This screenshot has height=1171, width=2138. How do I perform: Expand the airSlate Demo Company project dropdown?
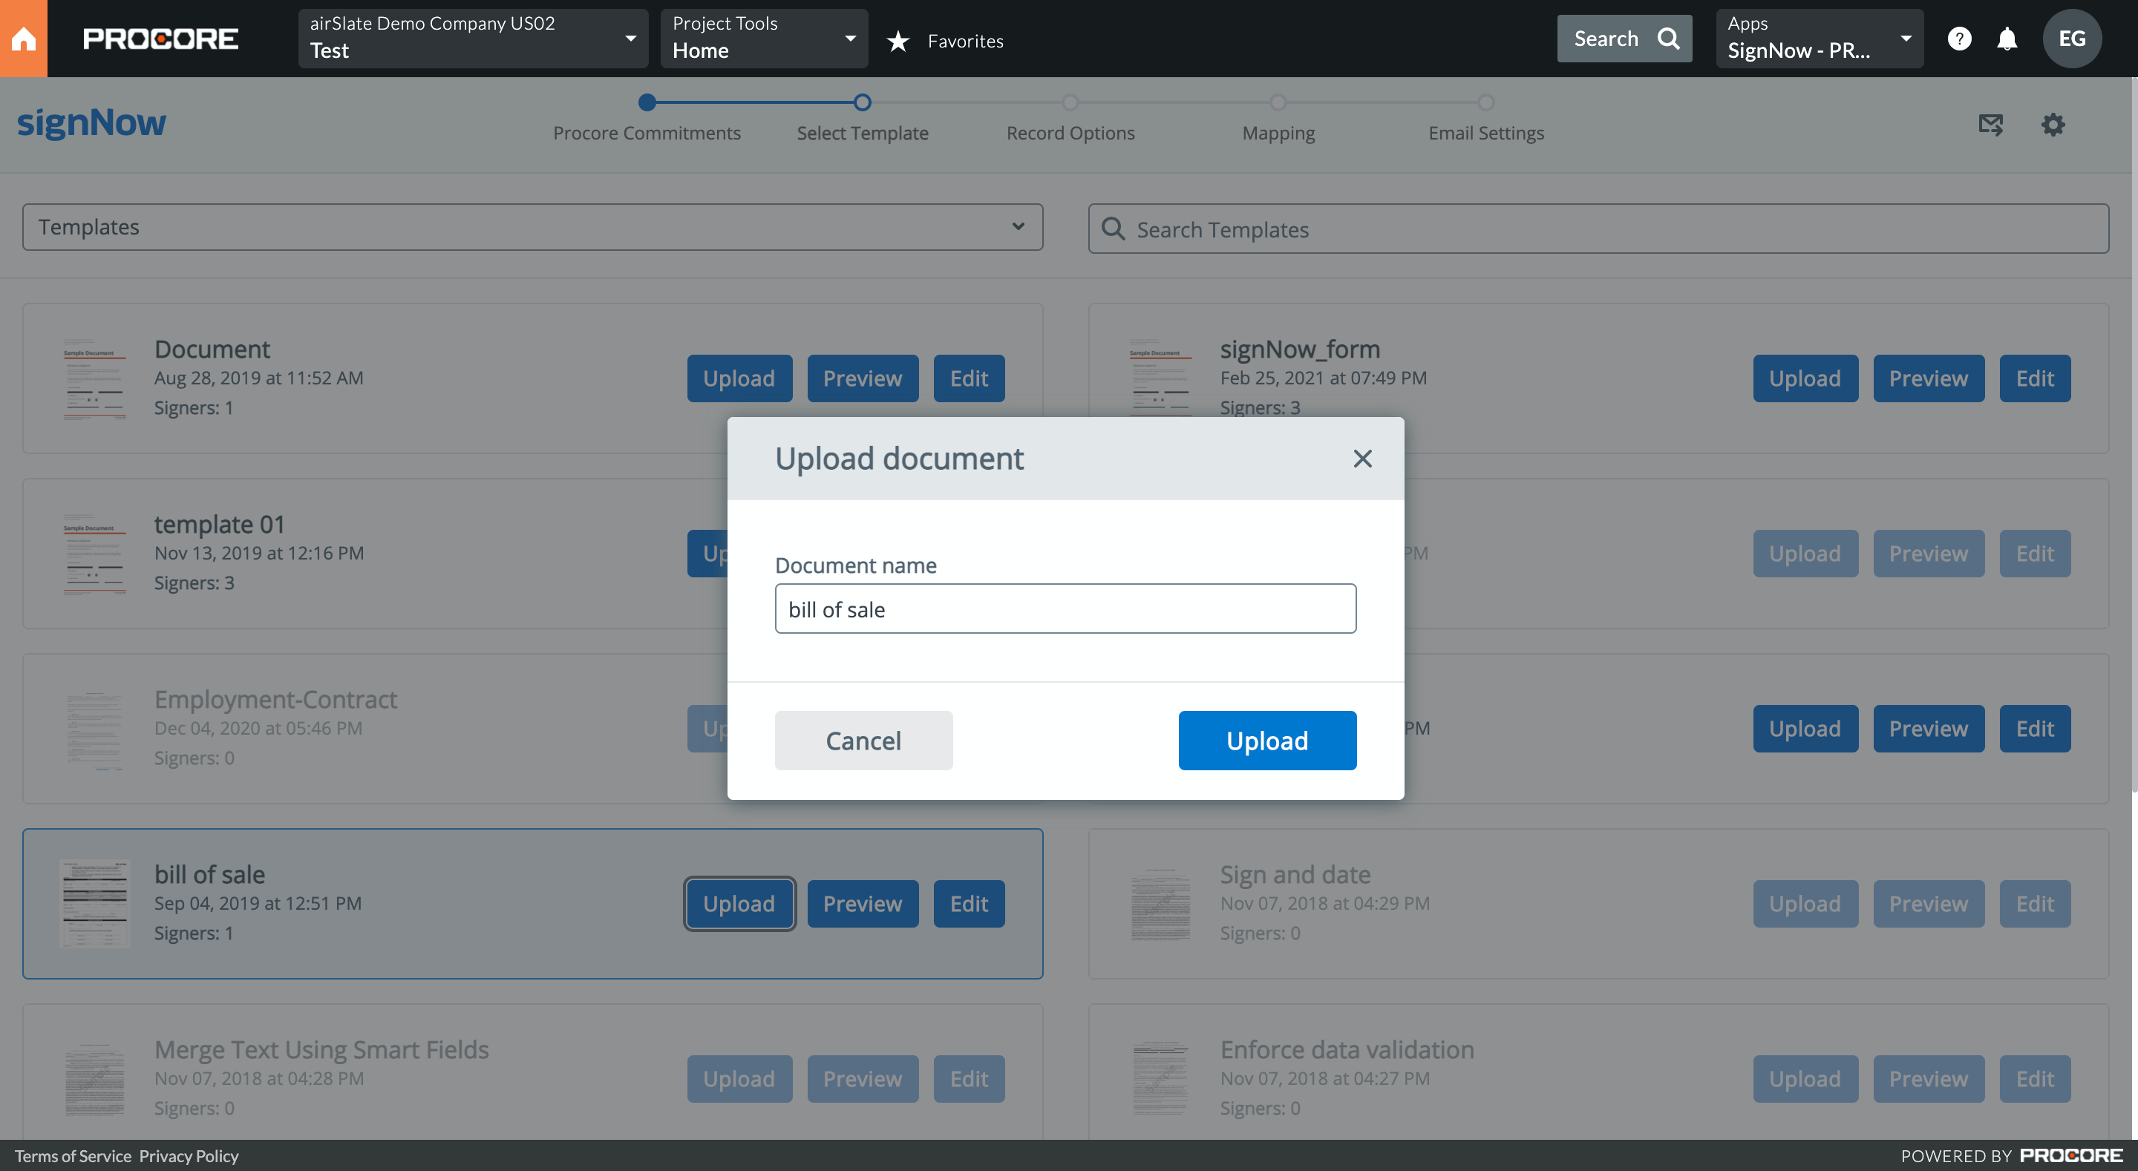tap(473, 38)
